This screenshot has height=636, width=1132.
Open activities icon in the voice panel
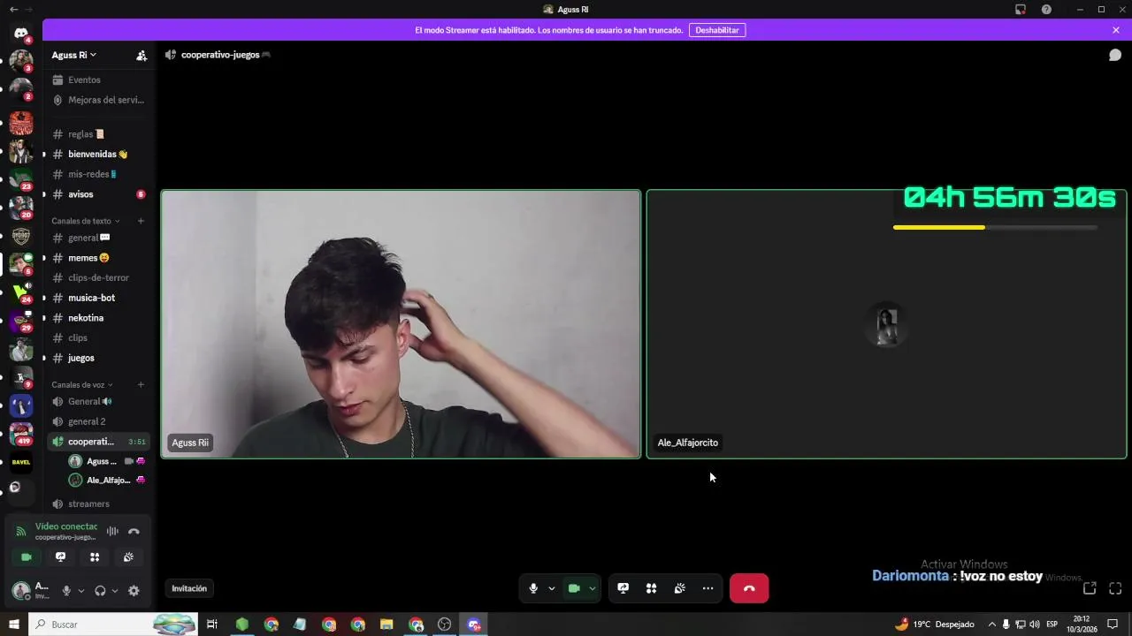click(x=95, y=556)
